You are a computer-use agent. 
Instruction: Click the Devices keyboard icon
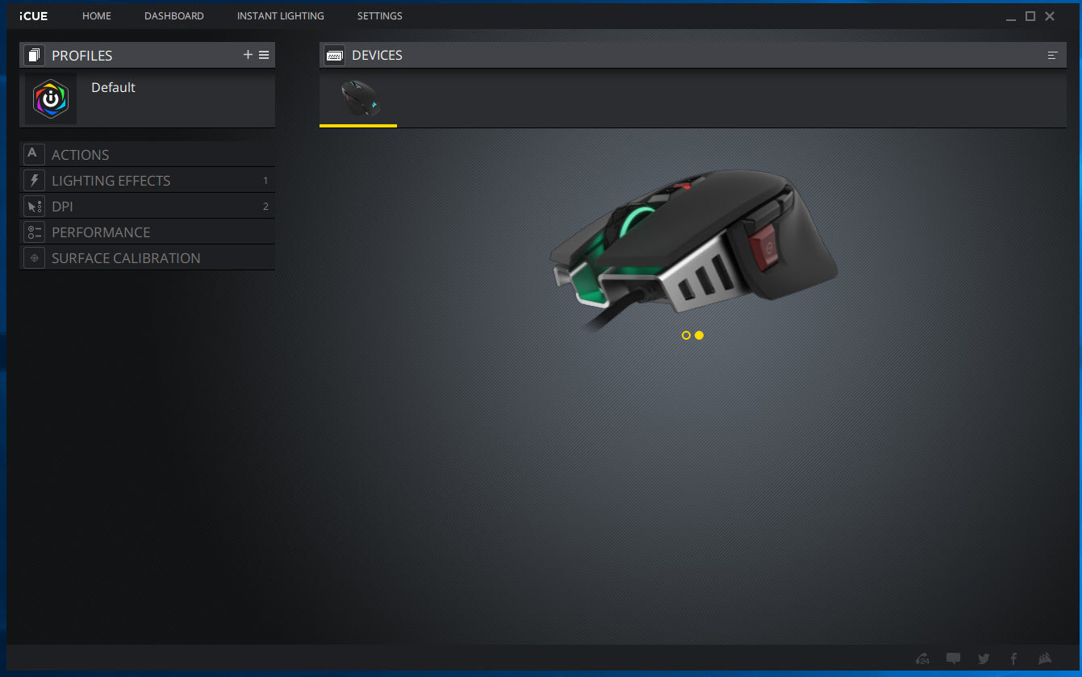pos(334,55)
